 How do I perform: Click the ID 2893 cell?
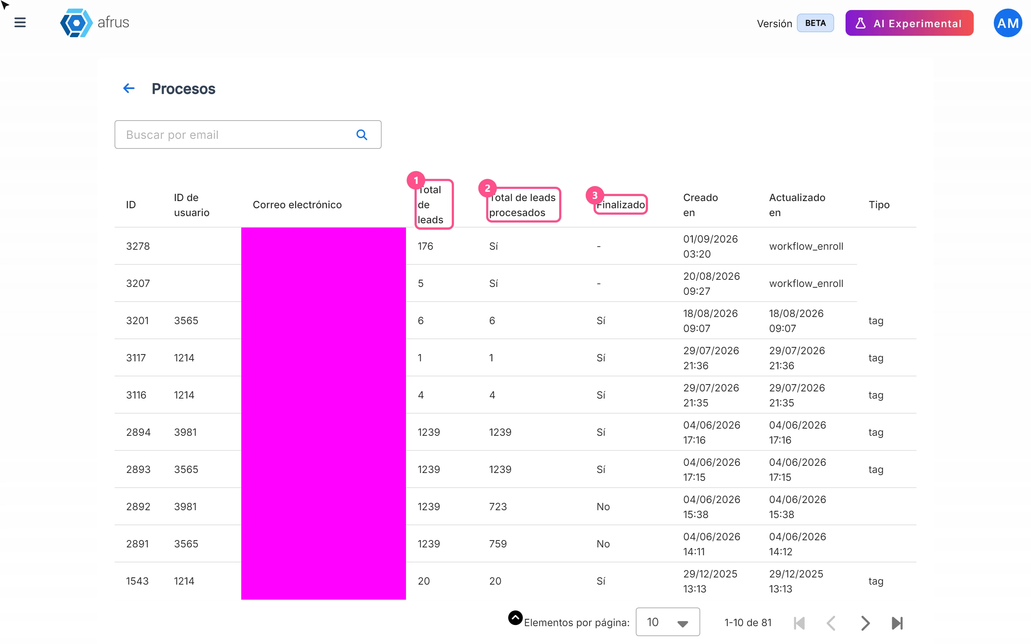pyautogui.click(x=139, y=469)
